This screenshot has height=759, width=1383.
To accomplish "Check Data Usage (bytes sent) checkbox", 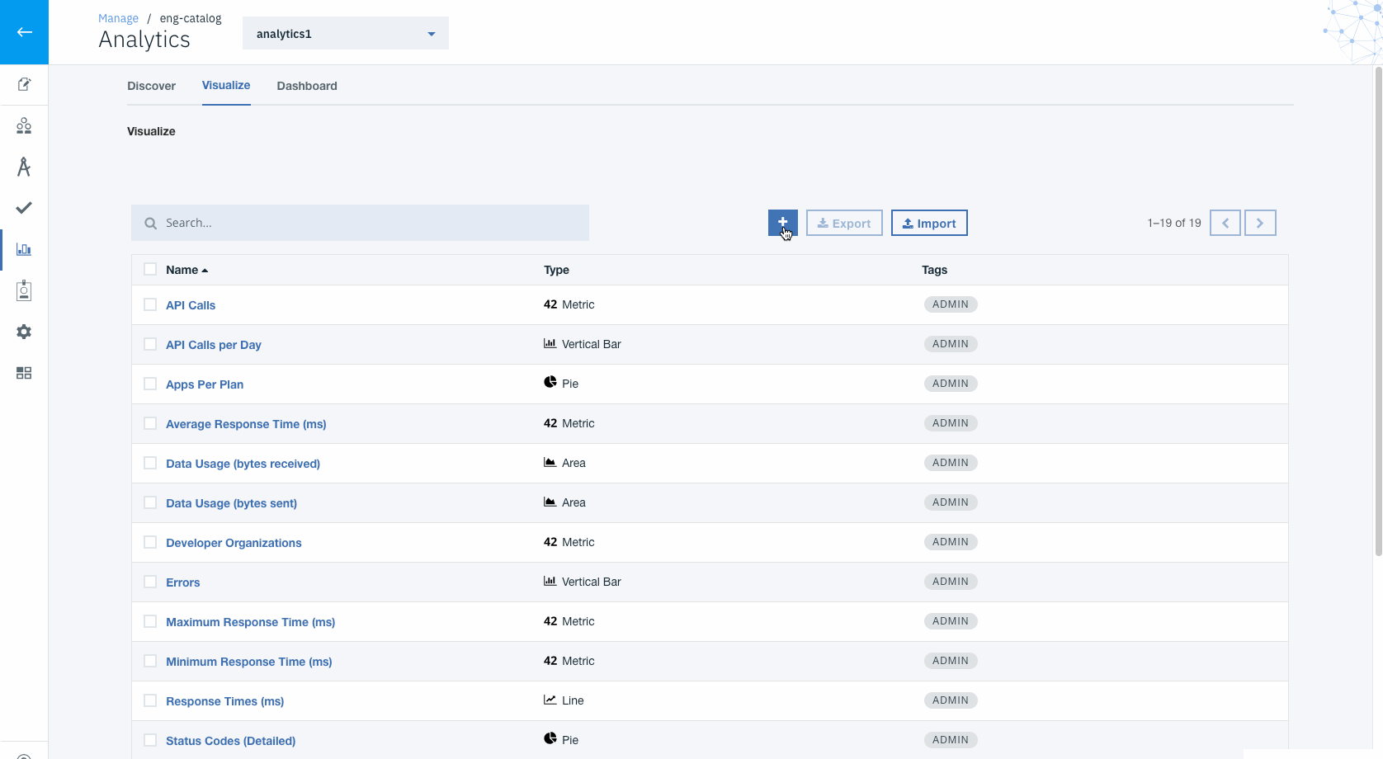I will point(150,502).
